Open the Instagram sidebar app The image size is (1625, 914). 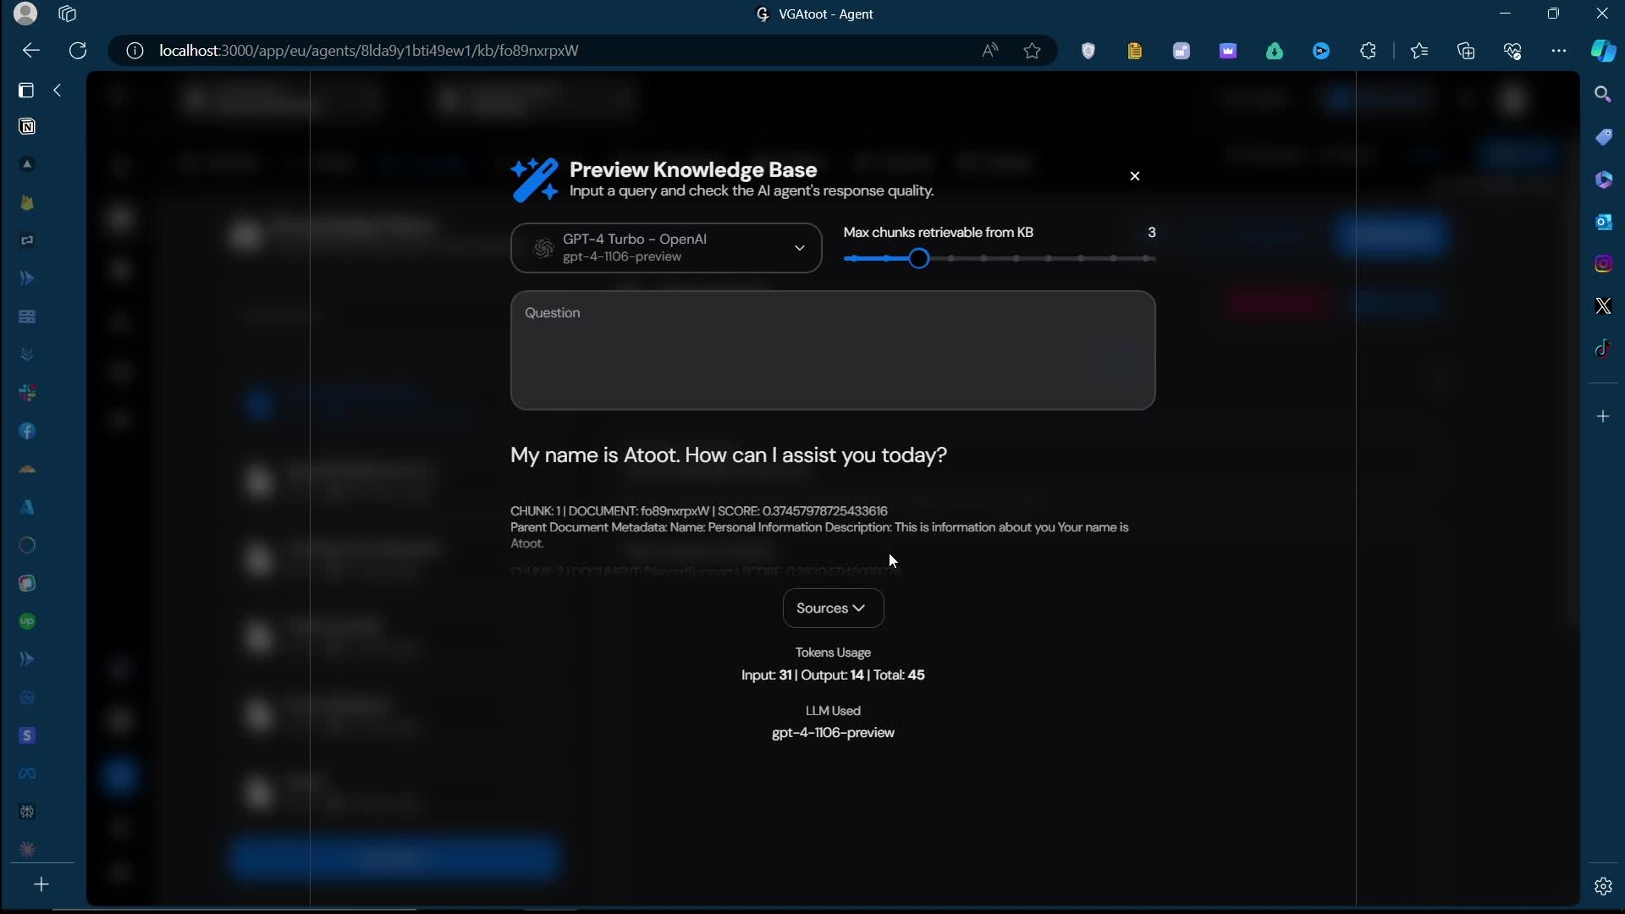click(1603, 264)
